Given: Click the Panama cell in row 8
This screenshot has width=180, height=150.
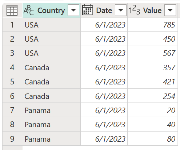Looking at the screenshot, I should tap(51, 124).
